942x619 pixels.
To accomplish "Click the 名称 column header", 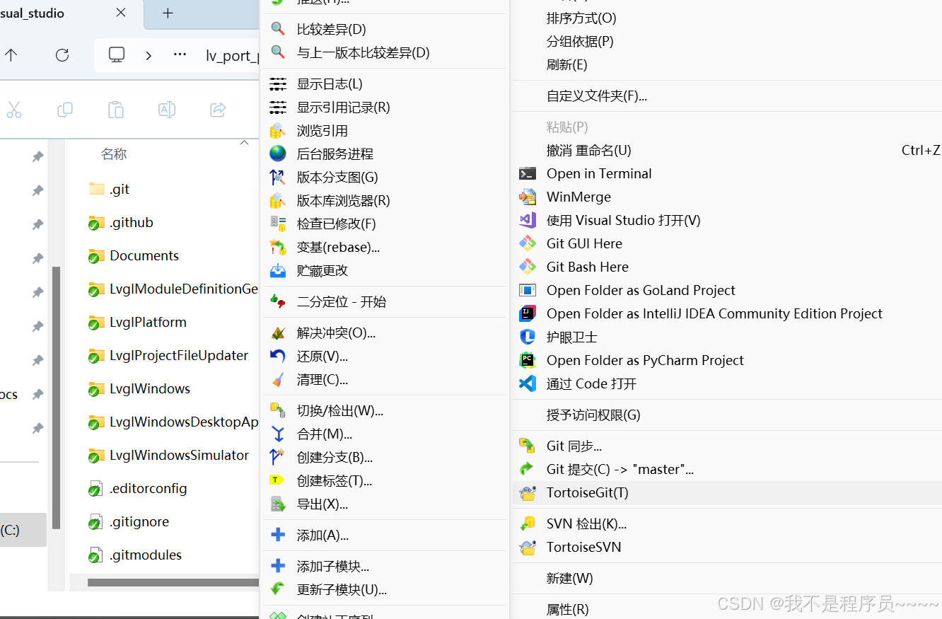I will pyautogui.click(x=114, y=154).
